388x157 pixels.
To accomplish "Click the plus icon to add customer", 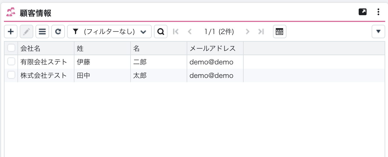I will [11, 32].
